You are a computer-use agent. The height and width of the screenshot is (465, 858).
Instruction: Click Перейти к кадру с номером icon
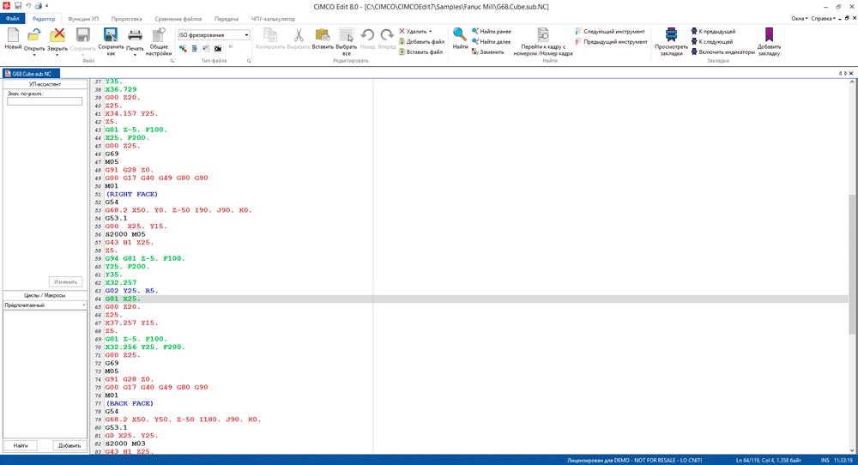pyautogui.click(x=543, y=35)
